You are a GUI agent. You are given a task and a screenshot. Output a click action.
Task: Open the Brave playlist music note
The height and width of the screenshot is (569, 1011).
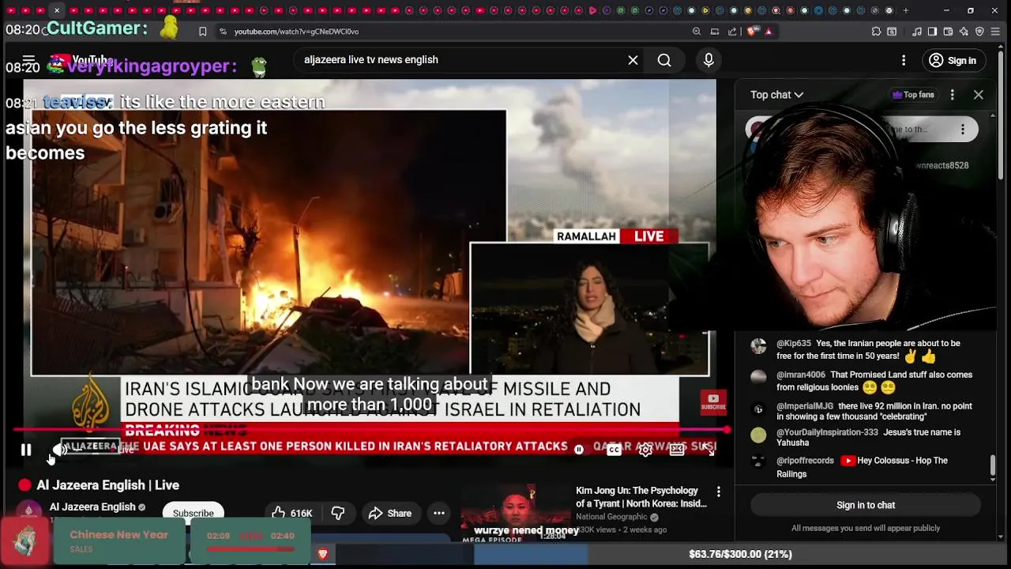coord(916,32)
